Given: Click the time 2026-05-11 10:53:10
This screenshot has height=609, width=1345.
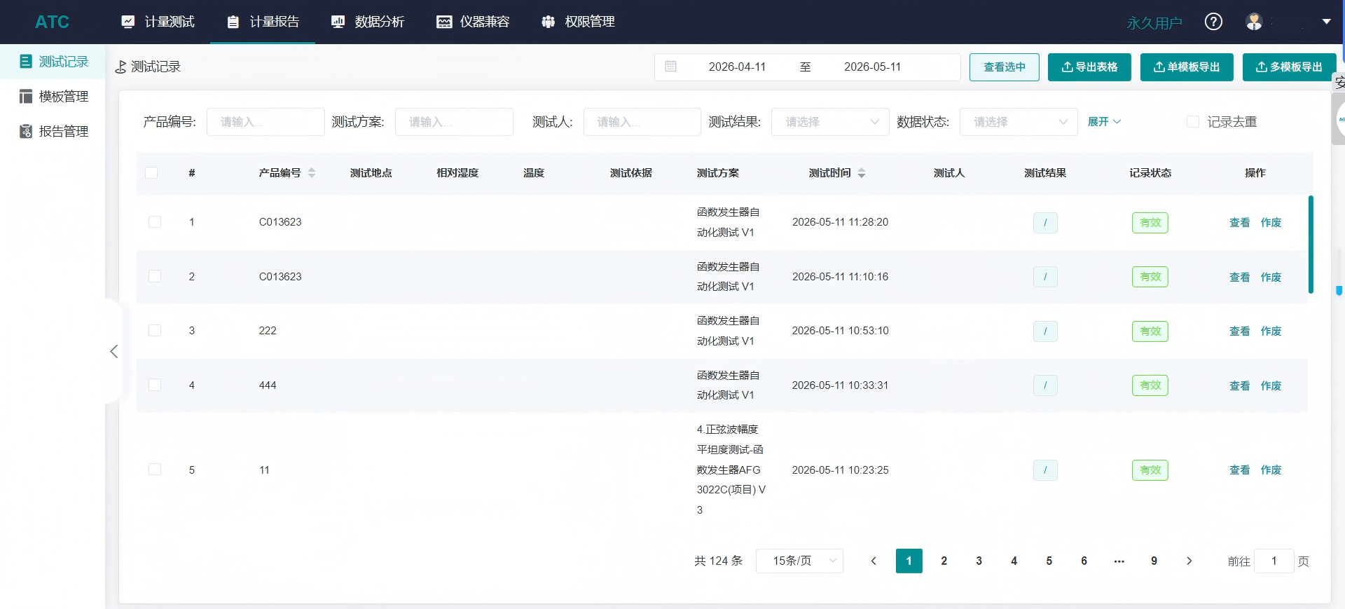Looking at the screenshot, I should tap(840, 331).
